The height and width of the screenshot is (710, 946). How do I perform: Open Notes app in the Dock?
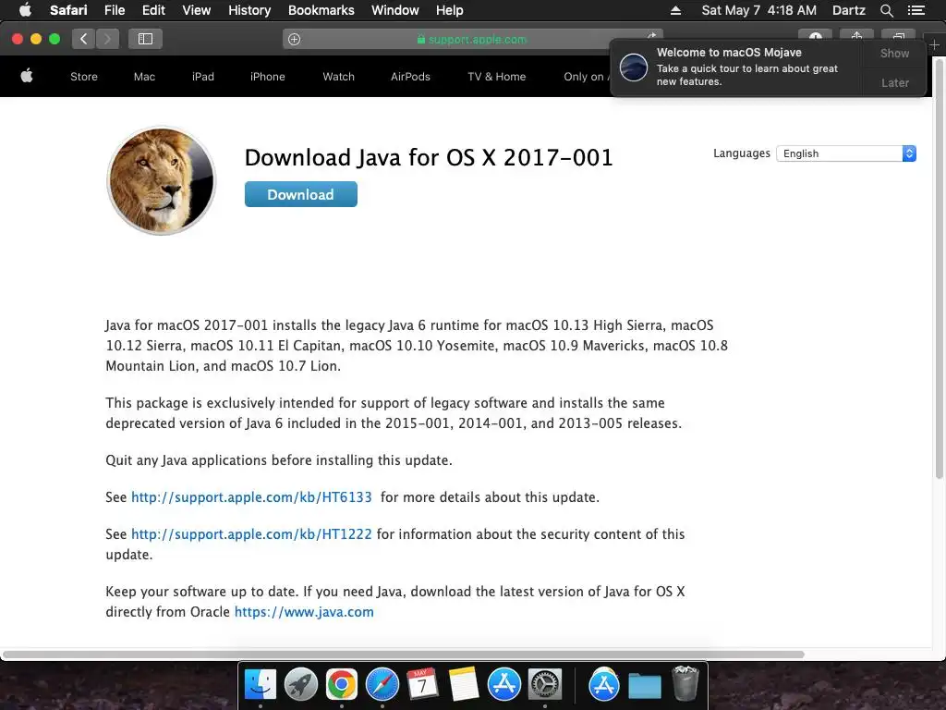click(464, 685)
